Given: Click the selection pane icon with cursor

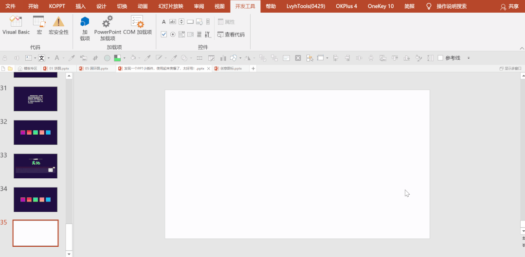Looking at the screenshot, I should [x=310, y=58].
